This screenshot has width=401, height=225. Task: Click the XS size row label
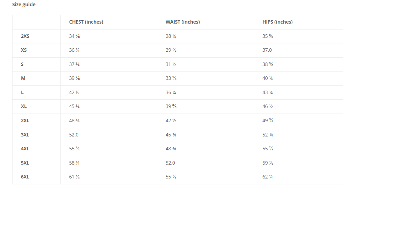pyautogui.click(x=24, y=50)
